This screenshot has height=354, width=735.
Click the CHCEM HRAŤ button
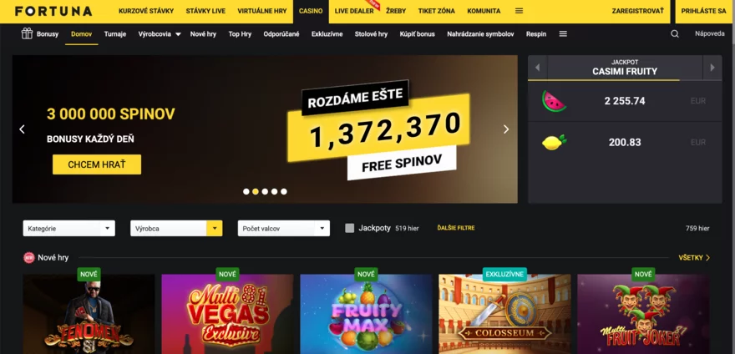pyautogui.click(x=97, y=164)
